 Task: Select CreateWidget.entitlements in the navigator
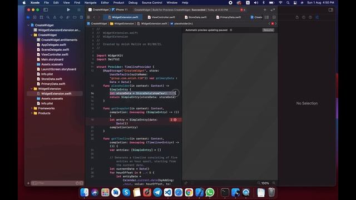(x=57, y=40)
